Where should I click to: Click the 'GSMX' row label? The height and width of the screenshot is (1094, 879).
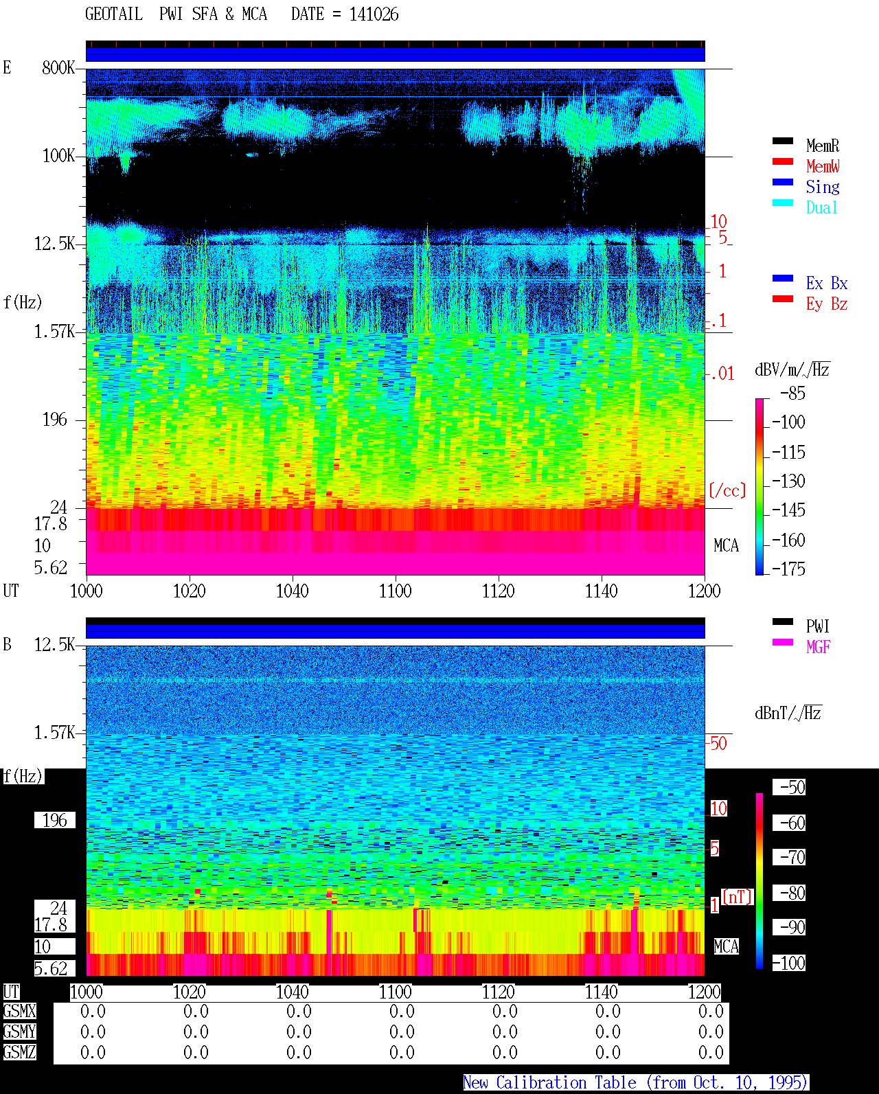click(19, 1012)
